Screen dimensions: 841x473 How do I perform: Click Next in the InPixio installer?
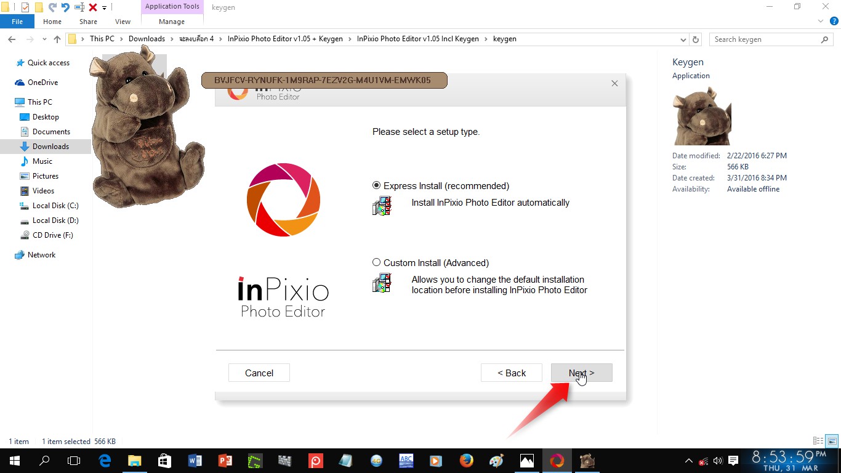582,373
